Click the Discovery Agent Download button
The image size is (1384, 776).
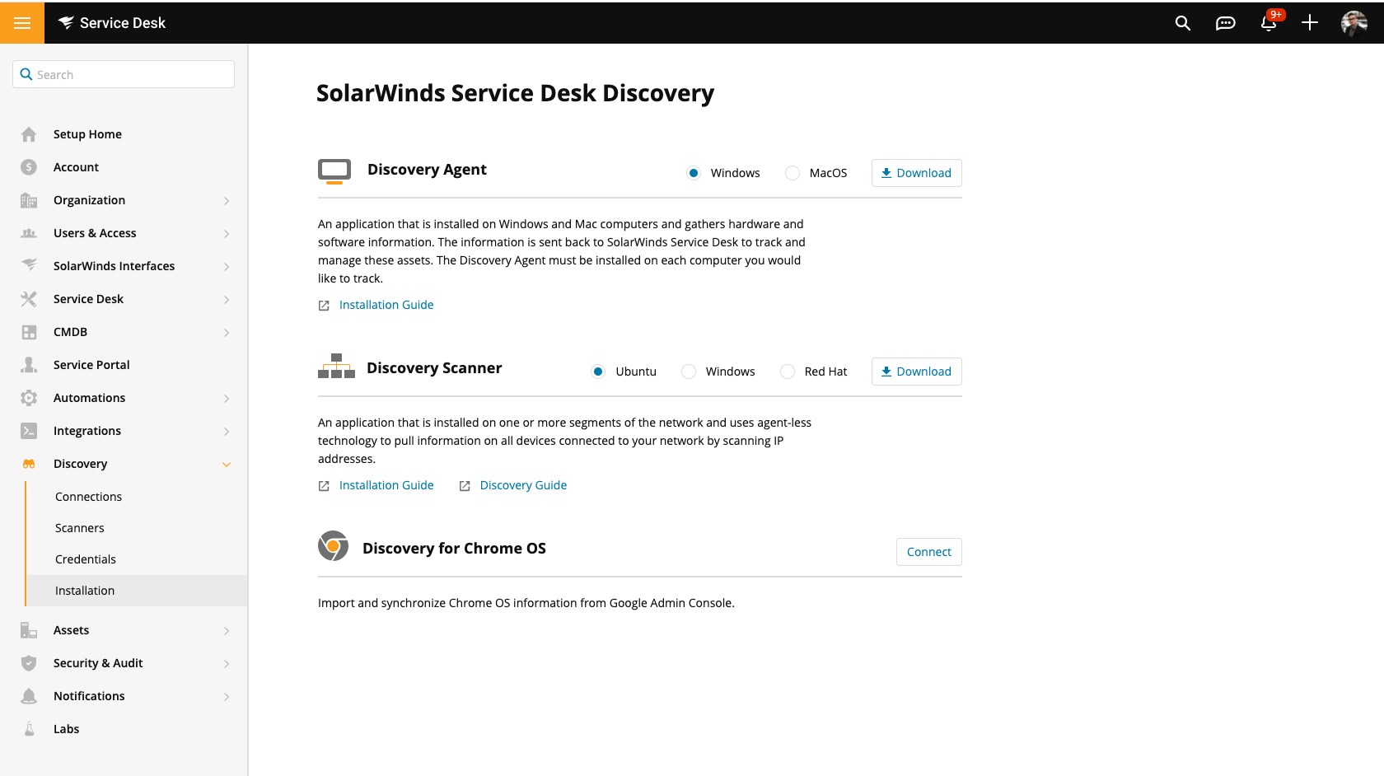pyautogui.click(x=916, y=173)
